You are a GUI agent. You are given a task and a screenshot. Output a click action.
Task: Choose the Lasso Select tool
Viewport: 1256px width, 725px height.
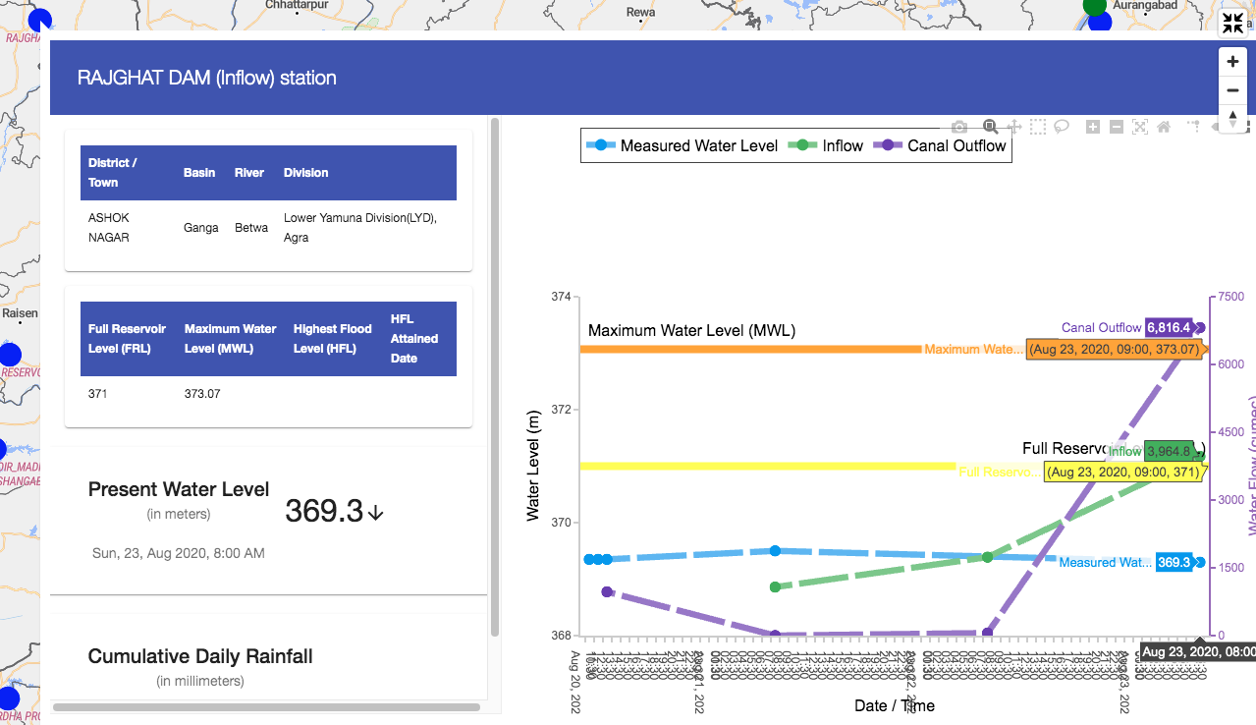(x=1062, y=127)
